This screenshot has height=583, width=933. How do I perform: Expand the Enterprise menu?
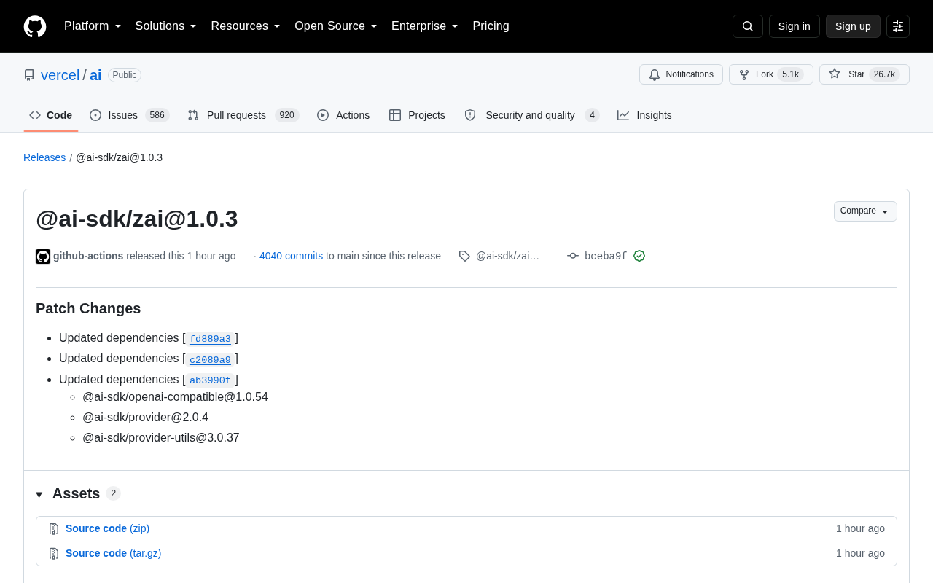click(425, 26)
